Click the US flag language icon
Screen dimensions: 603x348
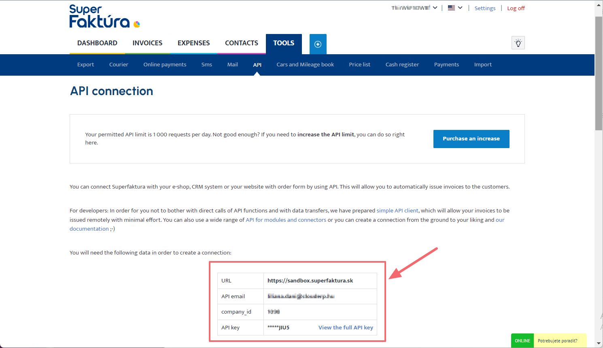pyautogui.click(x=451, y=8)
